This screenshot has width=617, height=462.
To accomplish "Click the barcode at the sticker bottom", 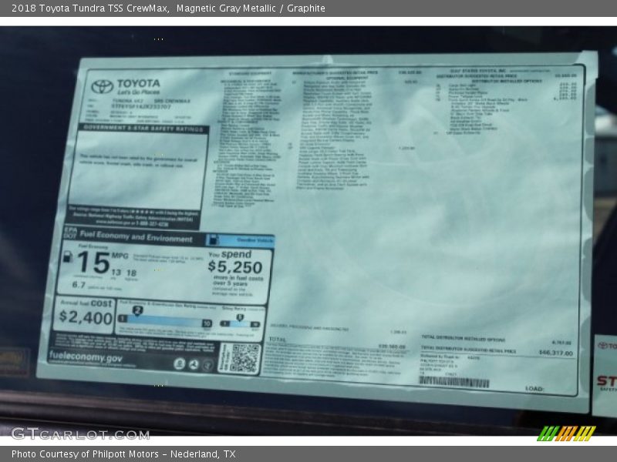I will pos(453,381).
